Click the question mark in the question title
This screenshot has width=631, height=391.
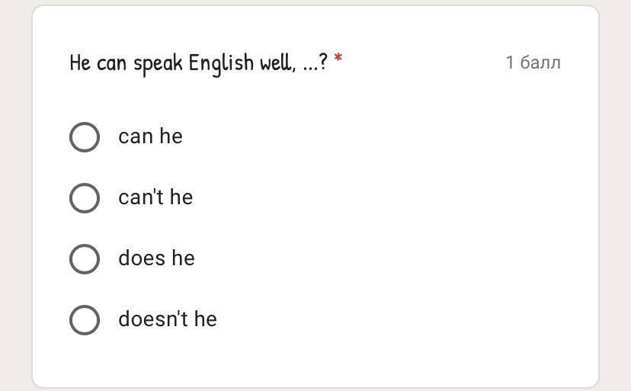pyautogui.click(x=324, y=62)
